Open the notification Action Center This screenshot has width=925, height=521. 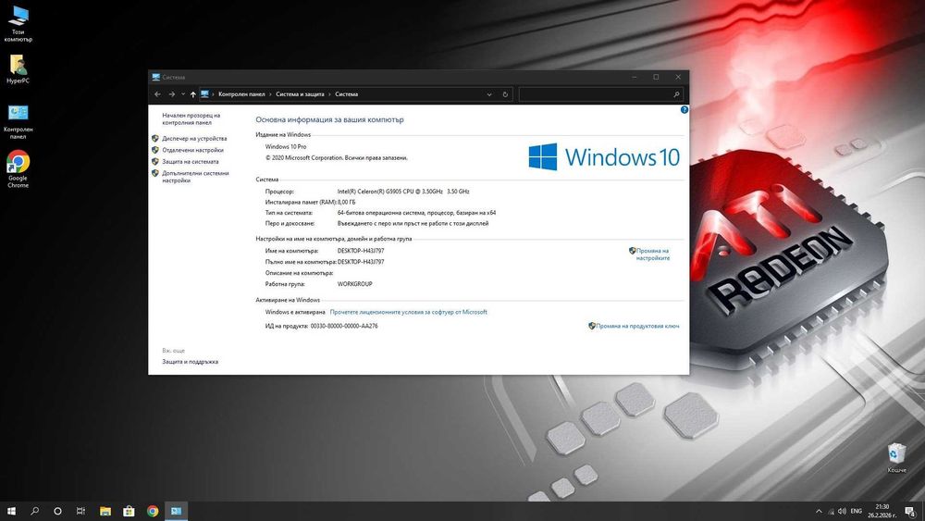(910, 511)
